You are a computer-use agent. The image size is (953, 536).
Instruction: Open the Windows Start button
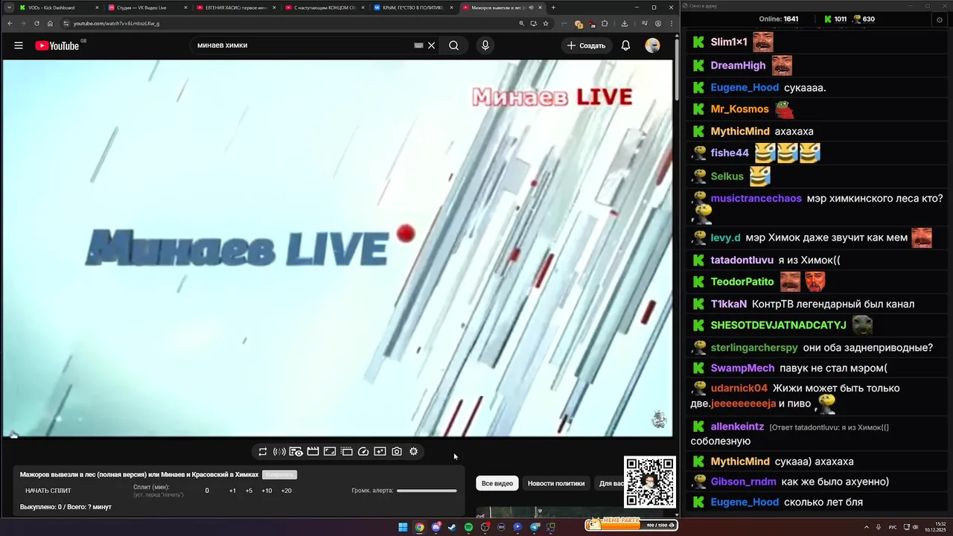[x=403, y=527]
